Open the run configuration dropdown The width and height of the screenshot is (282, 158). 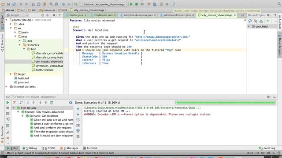point(104,4)
